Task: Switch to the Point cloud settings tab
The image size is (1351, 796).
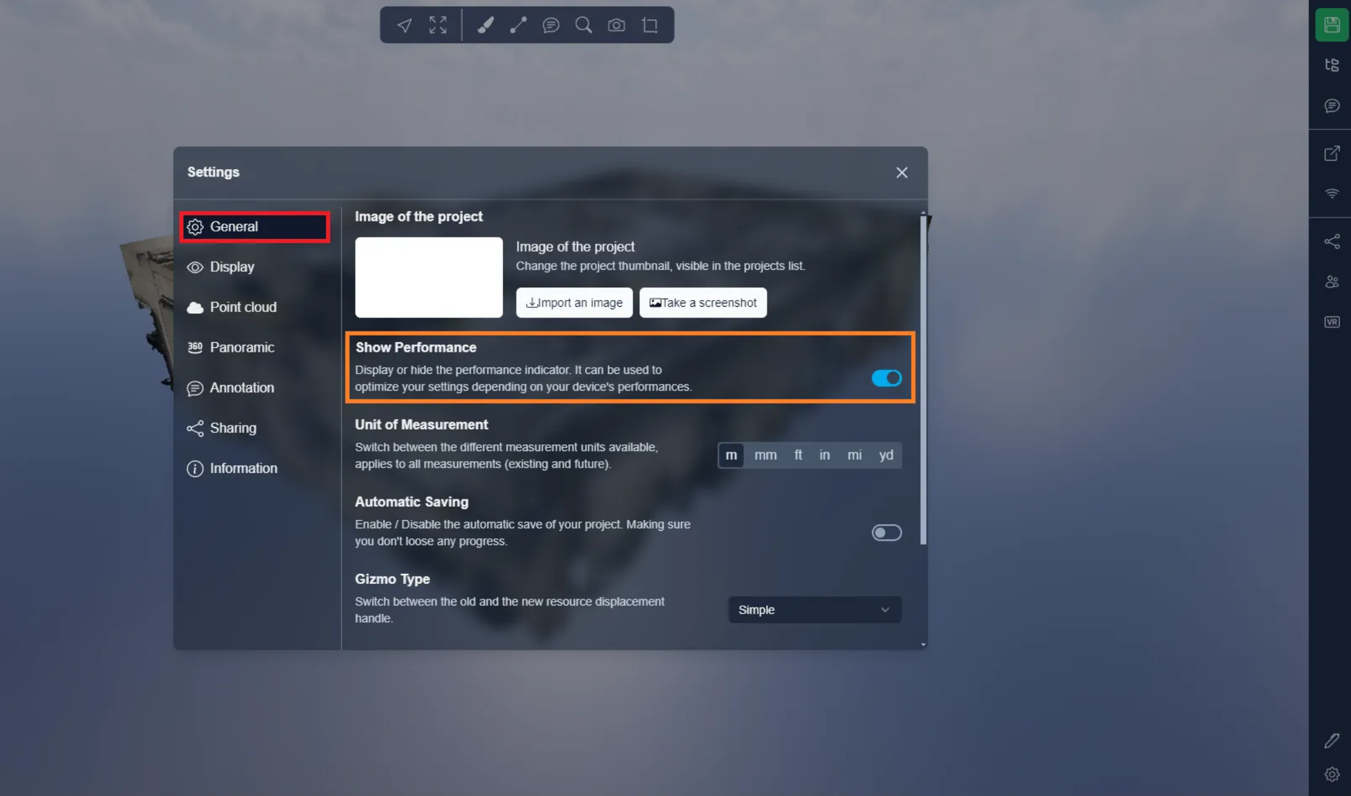Action: click(x=243, y=307)
